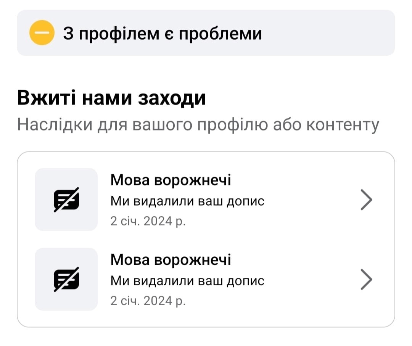Select second "Ми видалили ваш допис" text
This screenshot has height=346, width=412.
187,281
